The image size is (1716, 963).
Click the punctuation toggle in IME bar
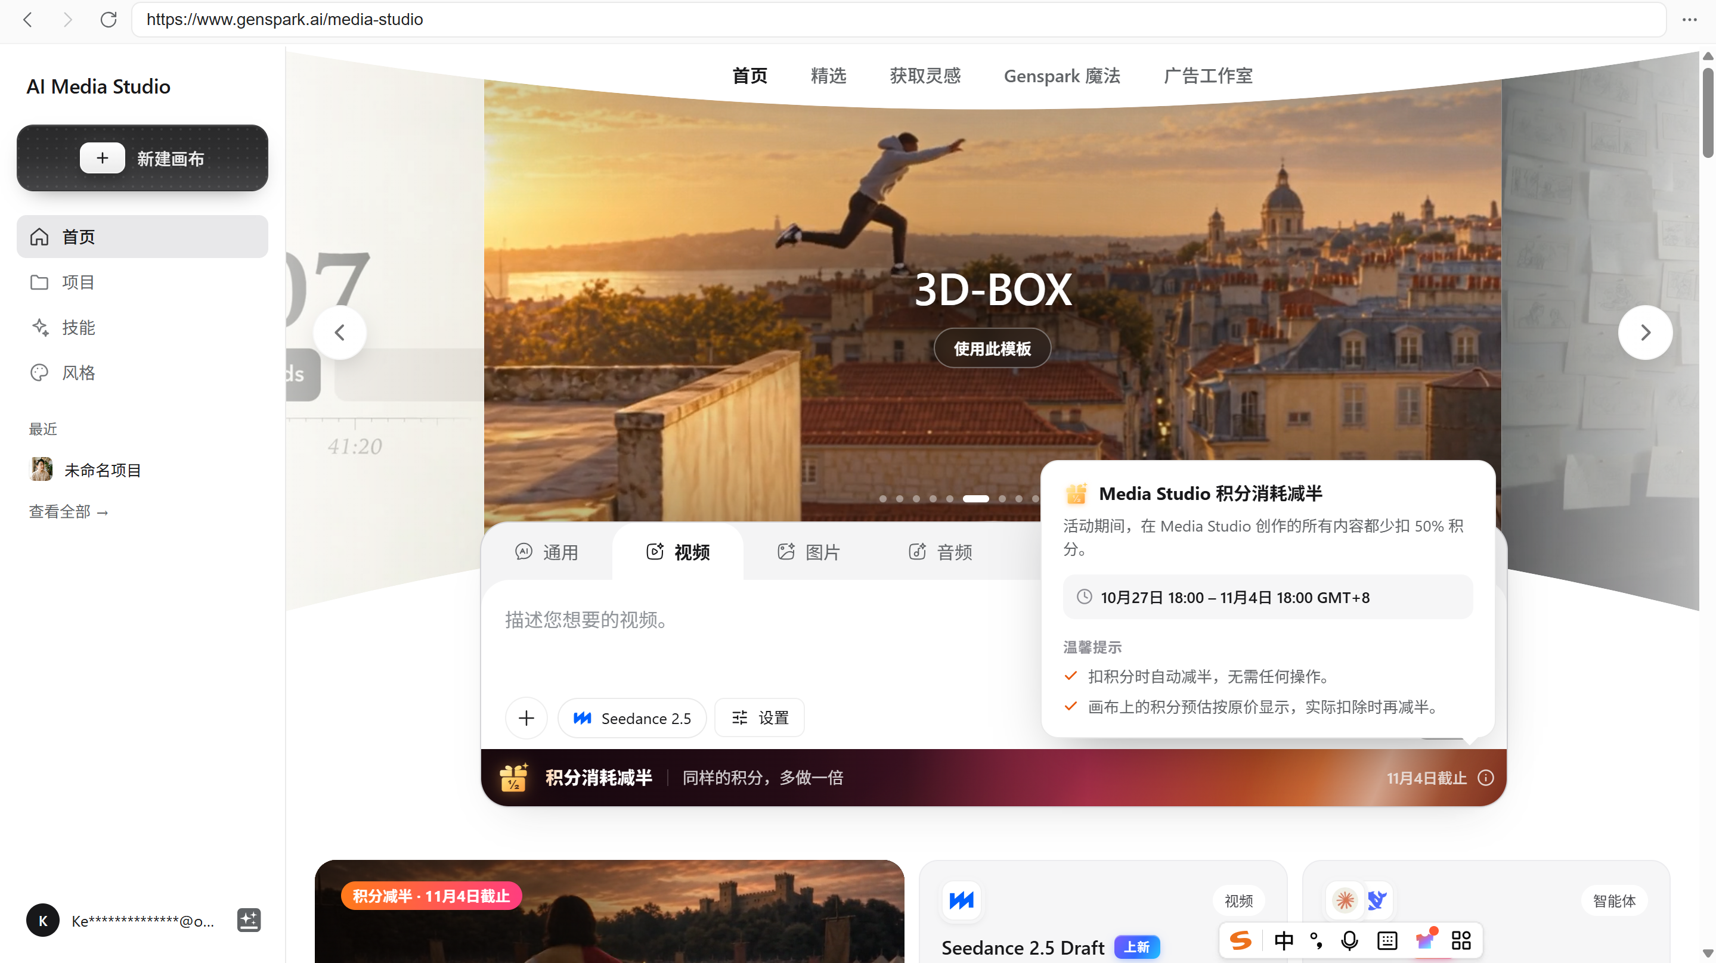pos(1317,940)
